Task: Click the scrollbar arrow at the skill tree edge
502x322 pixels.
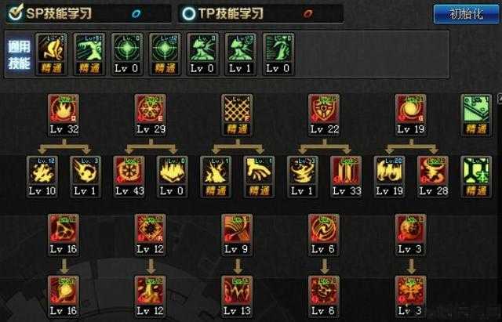Action: point(500,99)
